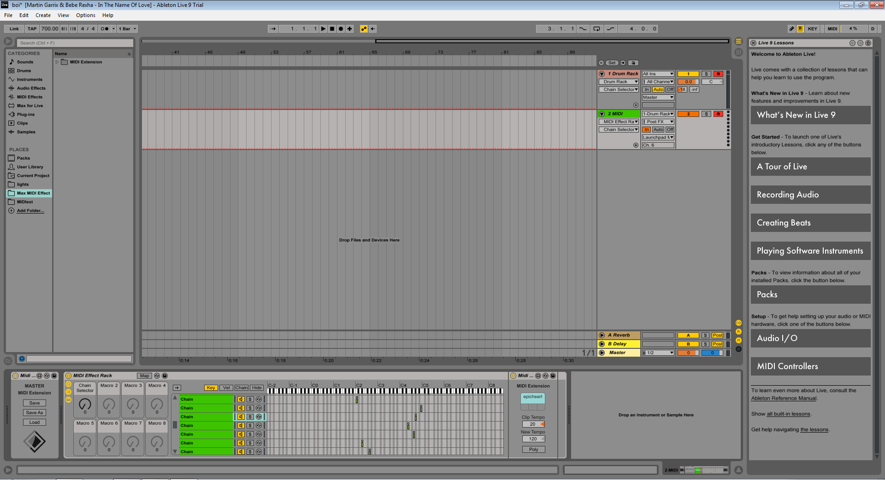Viewport: 885px width, 480px height.
Task: Open the Launchpad output dropdown
Action: [658, 137]
